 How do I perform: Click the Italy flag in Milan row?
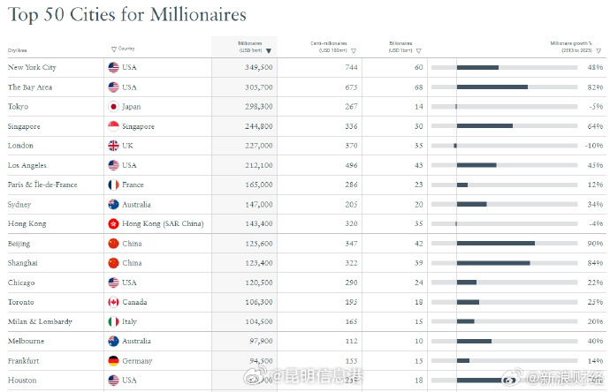[x=113, y=322]
